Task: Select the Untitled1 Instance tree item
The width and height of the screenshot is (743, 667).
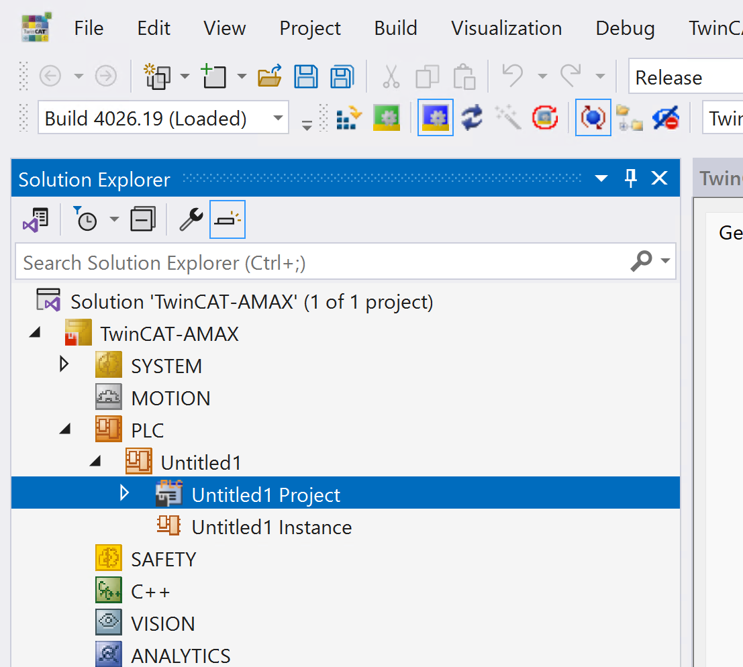Action: tap(271, 527)
